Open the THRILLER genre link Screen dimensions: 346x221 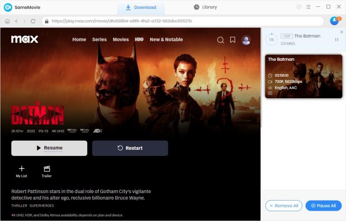[x=19, y=206]
